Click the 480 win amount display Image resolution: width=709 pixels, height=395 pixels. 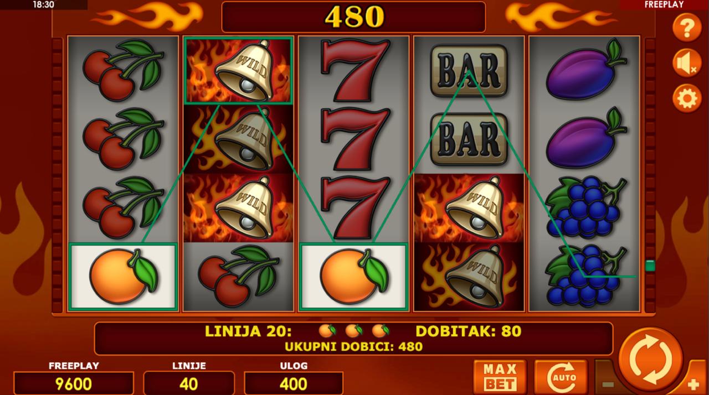[x=353, y=17]
